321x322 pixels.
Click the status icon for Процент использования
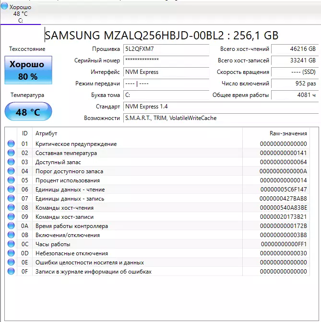click(x=11, y=180)
